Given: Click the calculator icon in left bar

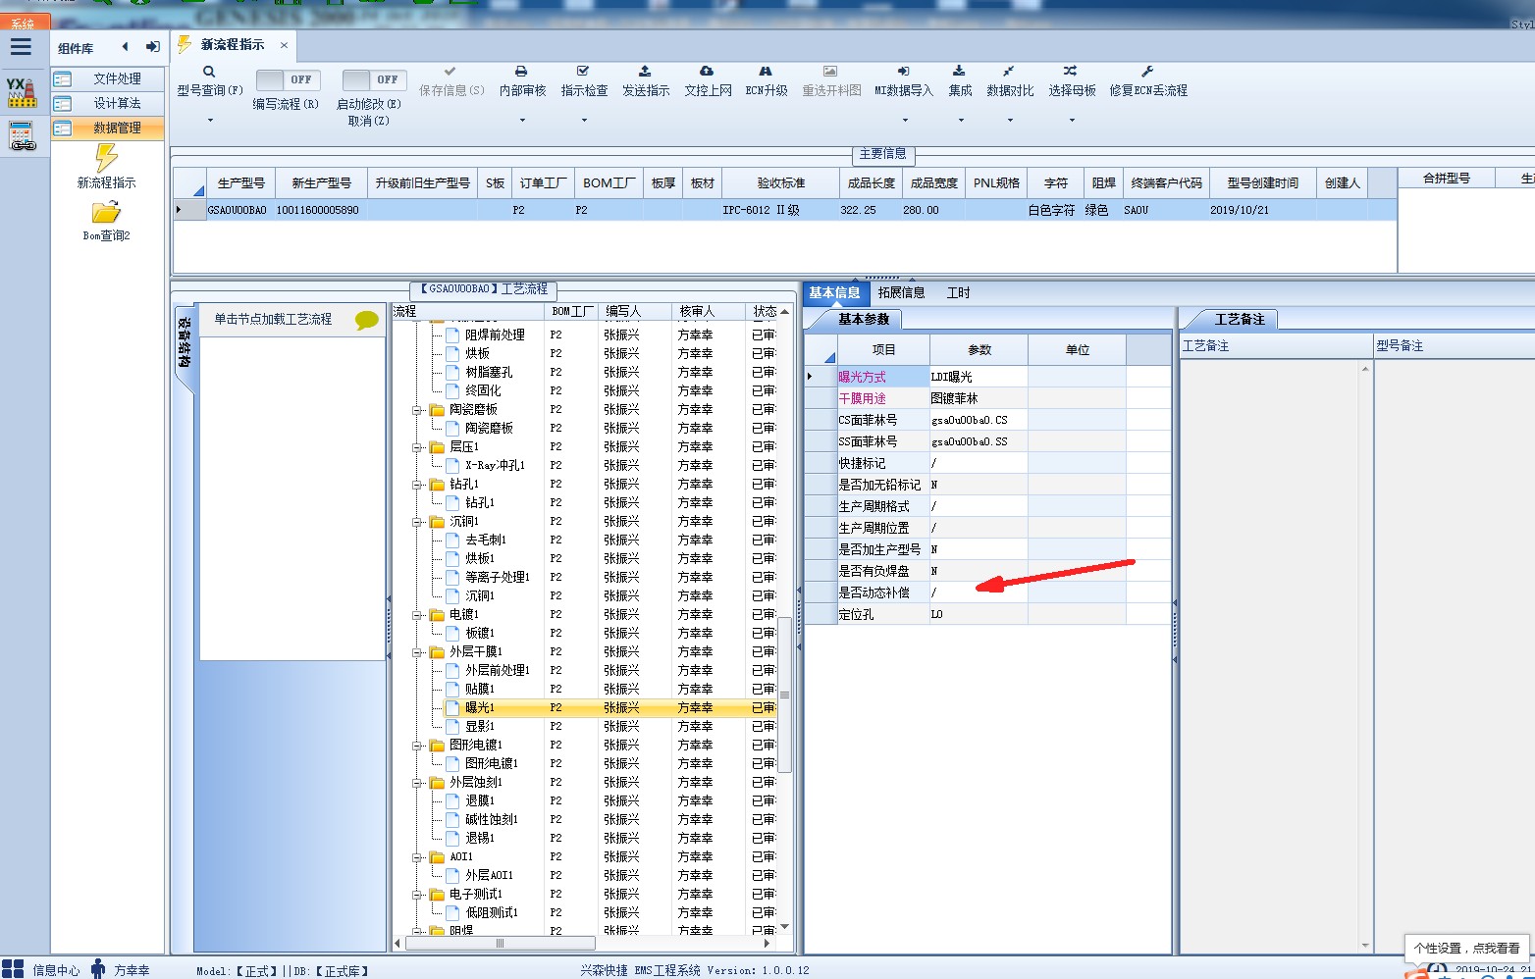Looking at the screenshot, I should pyautogui.click(x=22, y=135).
